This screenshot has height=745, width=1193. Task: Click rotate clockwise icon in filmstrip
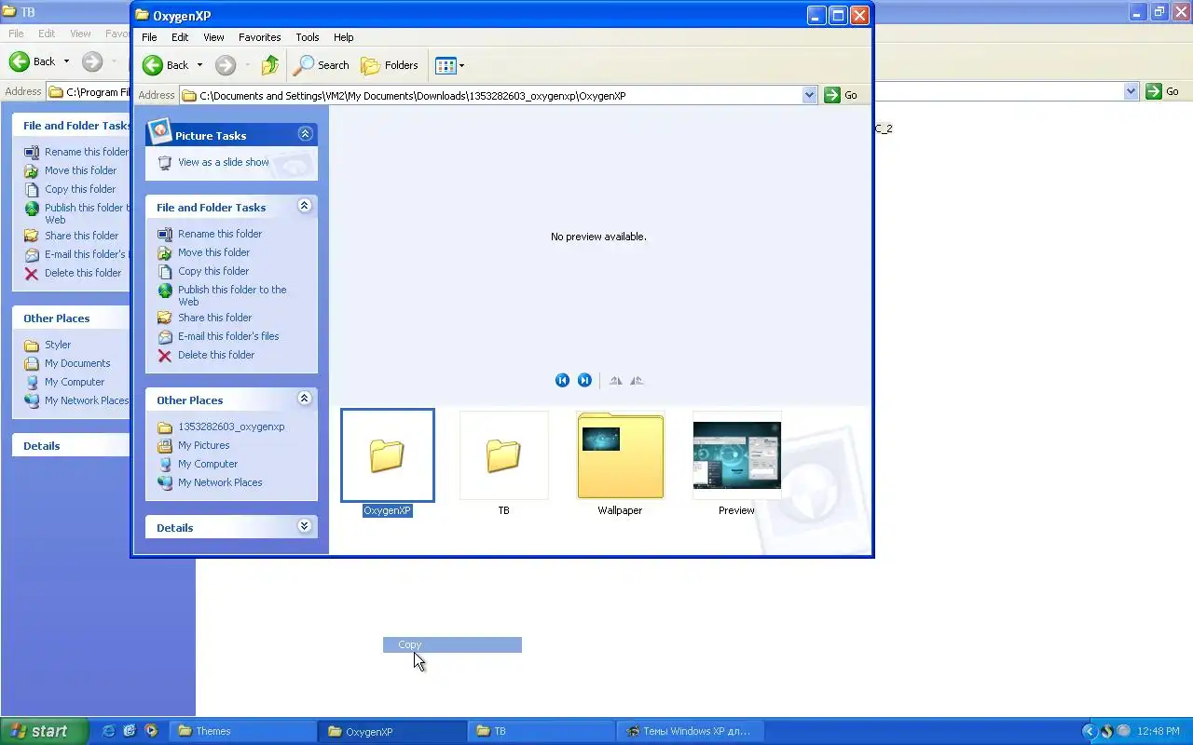tap(615, 380)
